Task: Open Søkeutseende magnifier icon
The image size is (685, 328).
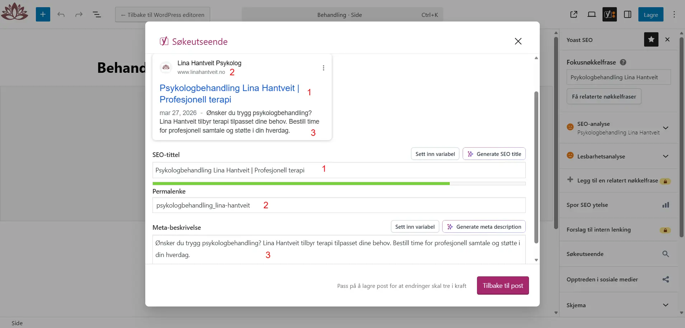Action: (666, 254)
